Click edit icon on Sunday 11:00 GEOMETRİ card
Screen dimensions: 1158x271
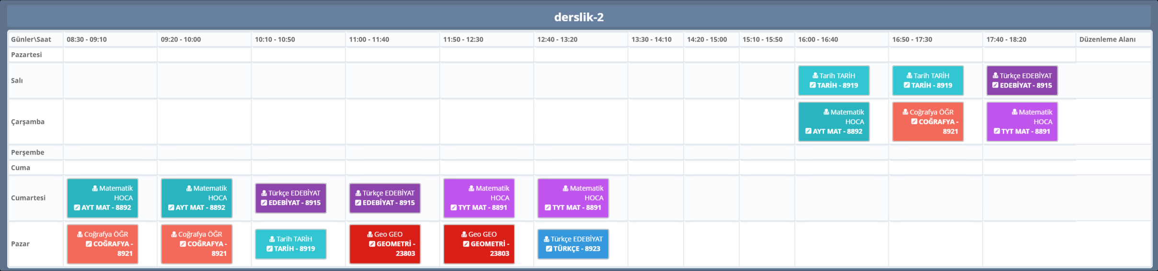coord(372,244)
